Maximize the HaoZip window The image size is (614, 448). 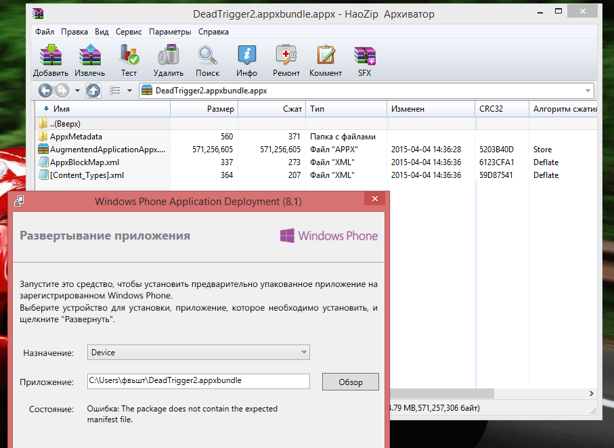(558, 11)
